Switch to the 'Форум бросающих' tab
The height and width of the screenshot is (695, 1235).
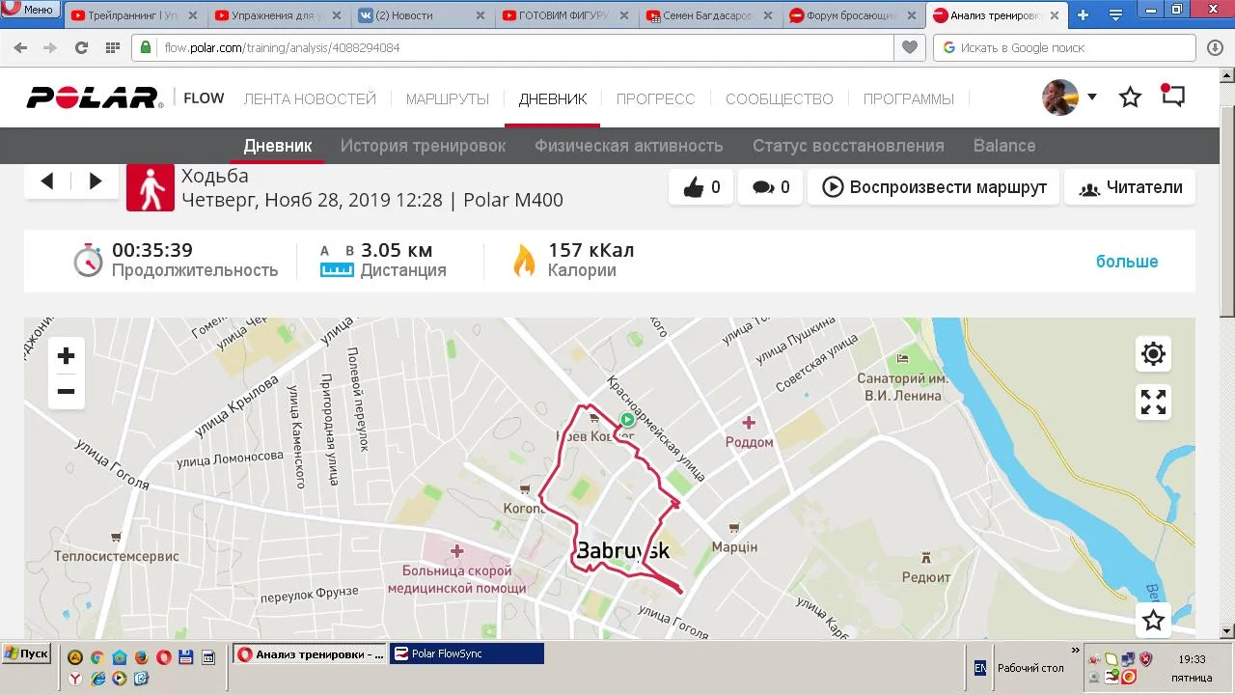(853, 15)
